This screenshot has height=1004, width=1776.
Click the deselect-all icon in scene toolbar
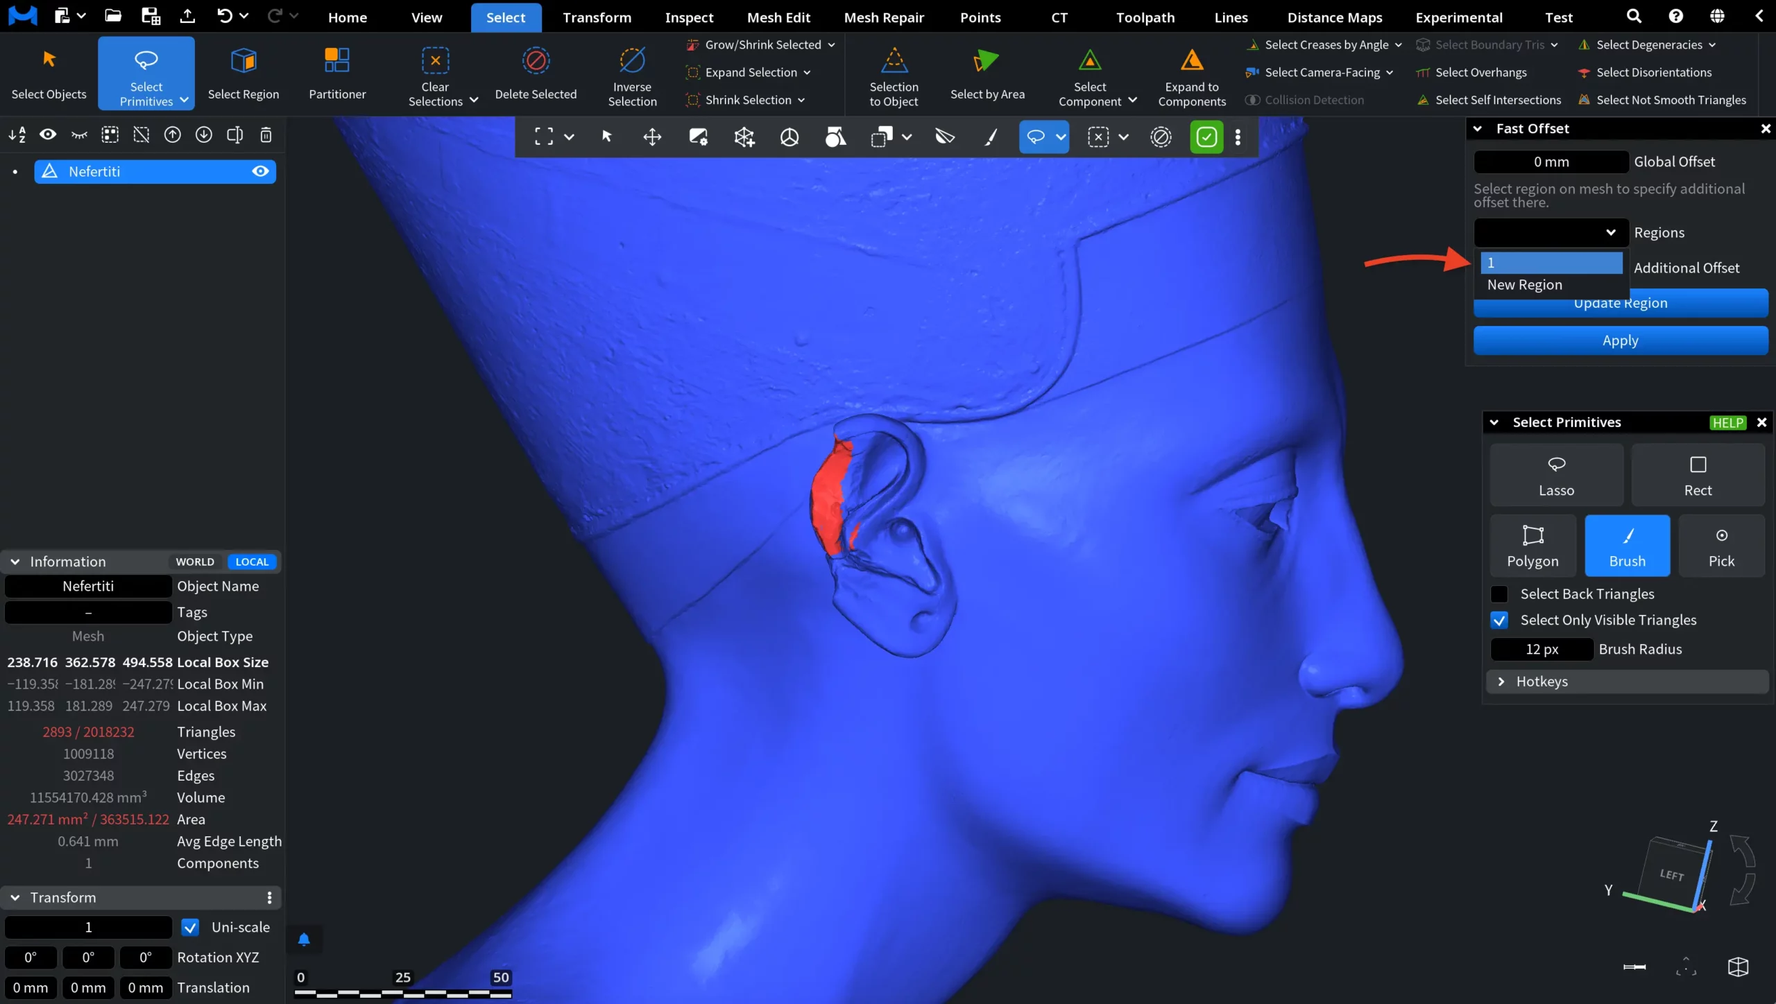point(142,135)
